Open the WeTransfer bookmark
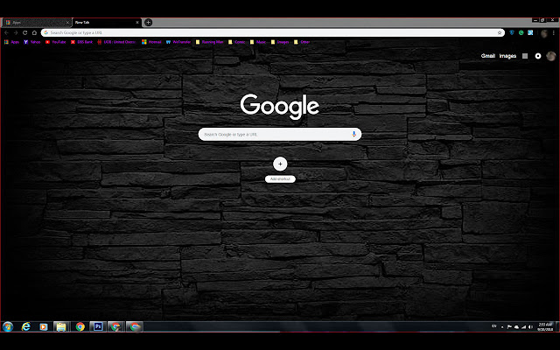Viewport: 560px width, 350px height. click(x=178, y=42)
